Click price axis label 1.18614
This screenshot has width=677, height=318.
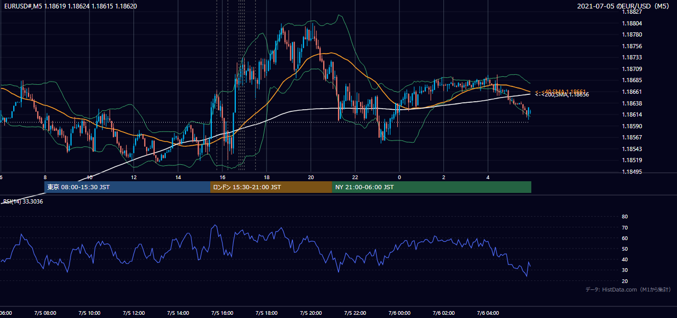[632, 114]
